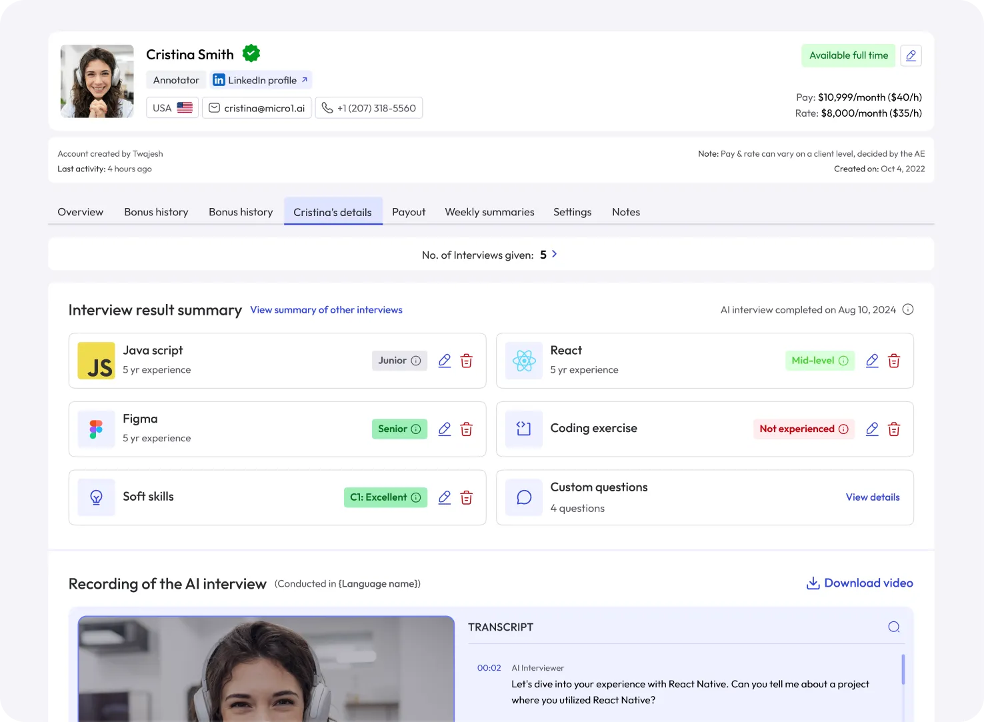Delete the Coding exercise result
Viewport: 984px width, 722px height.
(x=894, y=429)
